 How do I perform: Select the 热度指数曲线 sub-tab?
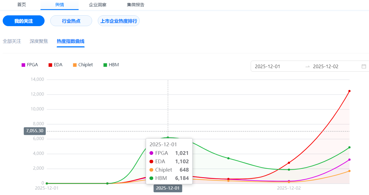click(71, 41)
